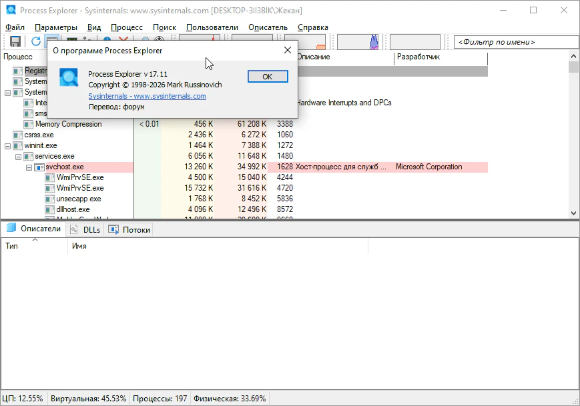Open the Sysinternals website link
This screenshot has height=406, width=580.
click(x=147, y=96)
